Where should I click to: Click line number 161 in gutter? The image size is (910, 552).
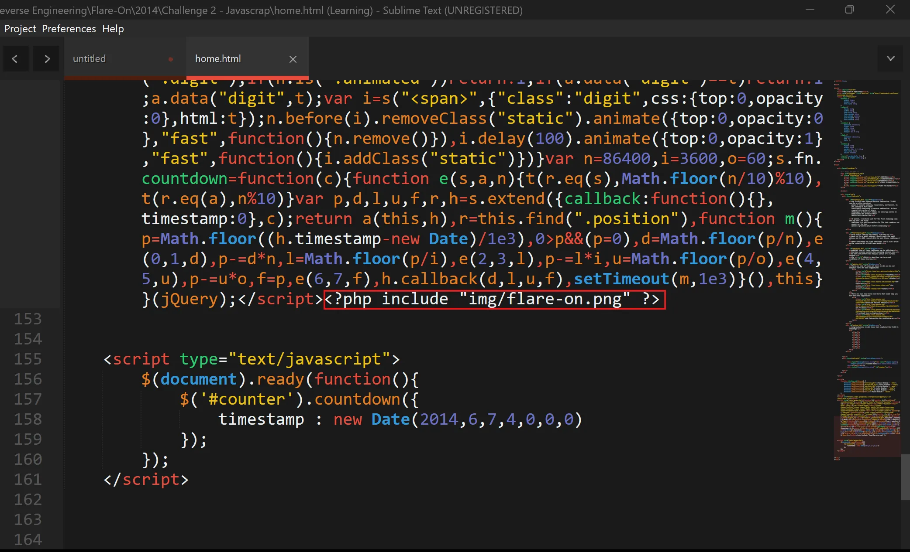click(x=28, y=479)
